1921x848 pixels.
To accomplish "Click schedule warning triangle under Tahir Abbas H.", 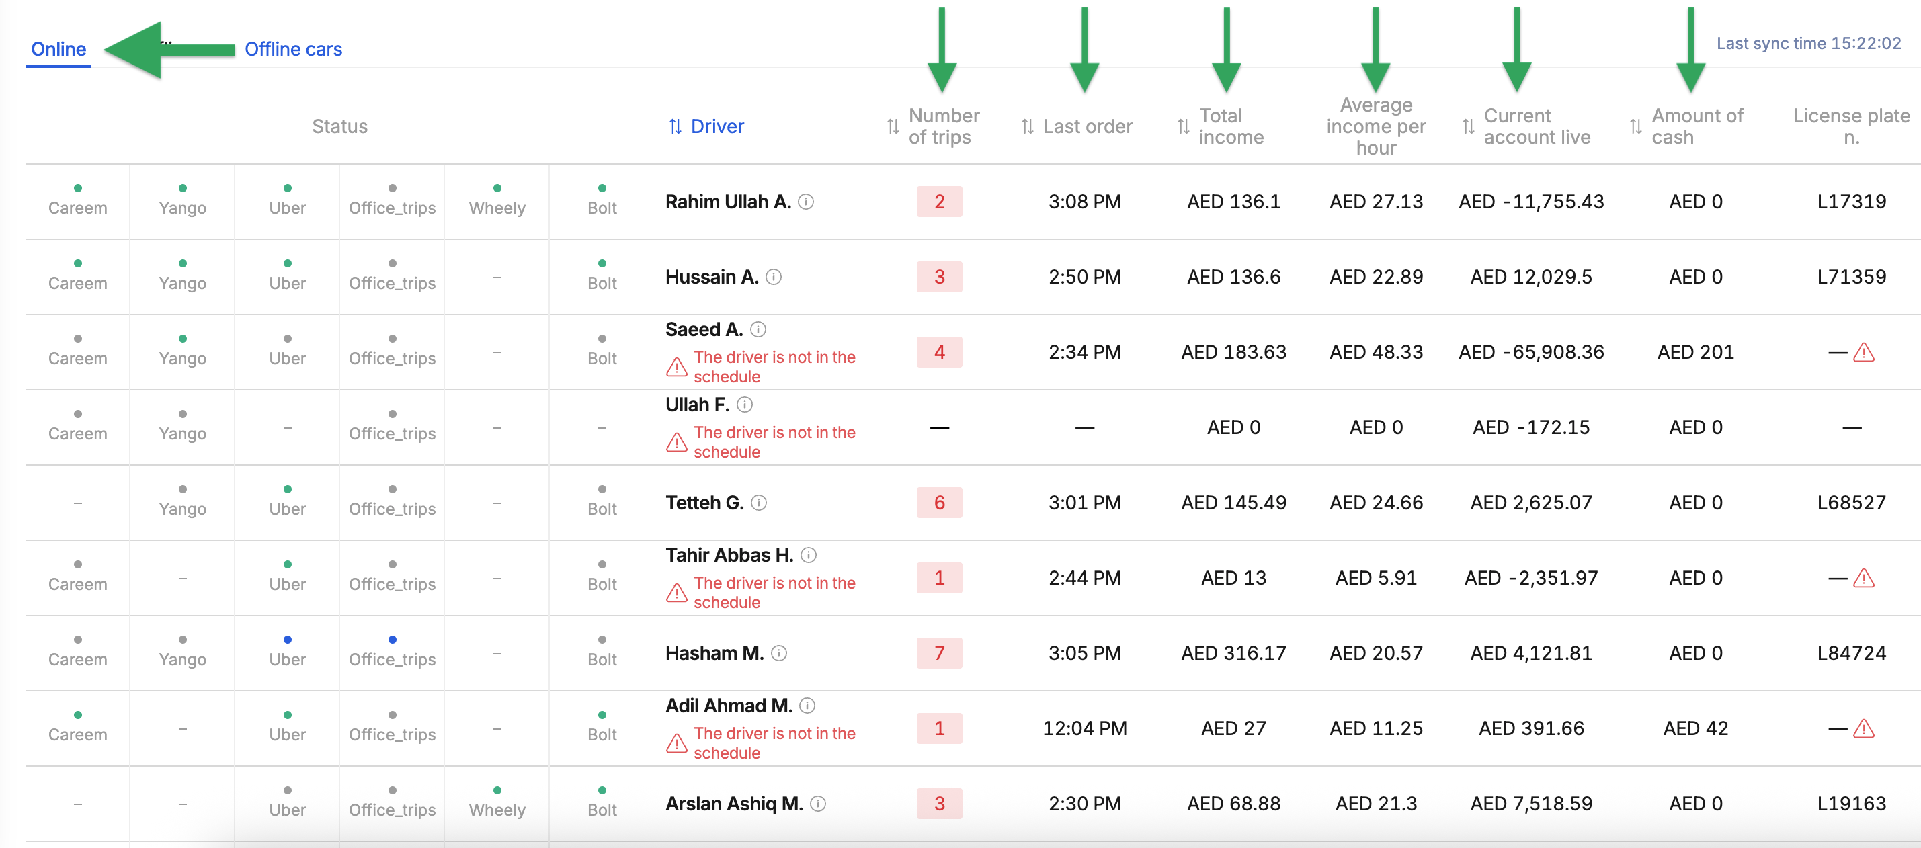I will tap(676, 593).
